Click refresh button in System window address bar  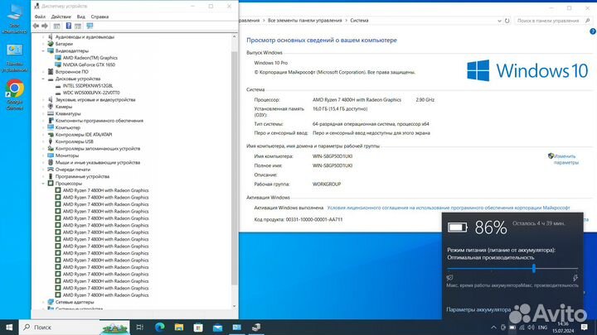click(x=507, y=21)
